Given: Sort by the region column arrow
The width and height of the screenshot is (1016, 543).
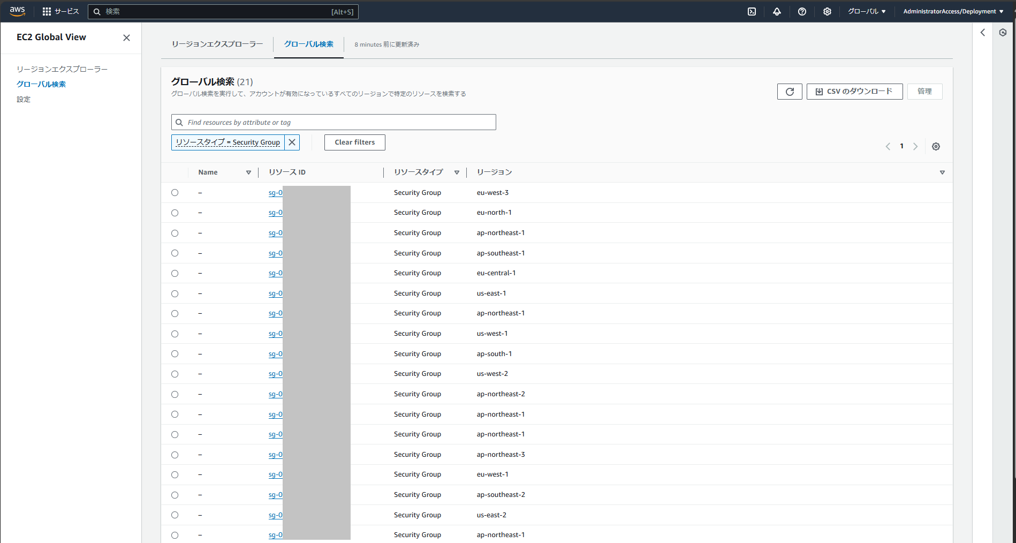Looking at the screenshot, I should [942, 172].
